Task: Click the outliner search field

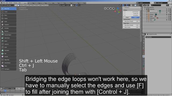Action: tap(156, 5)
